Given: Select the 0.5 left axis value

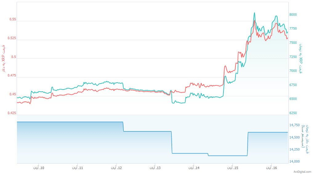Looking at the screenshot, I should tap(14, 57).
